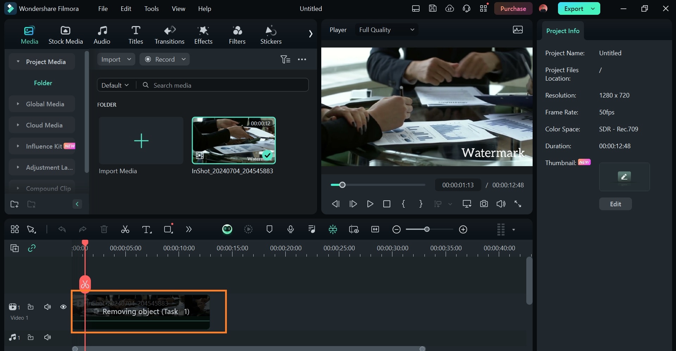Screen dimensions: 676x351
Task: Expand the Influence Kit tree item
Action: coord(42,146)
